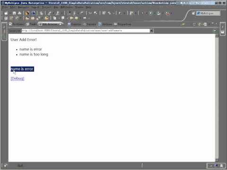227x170 pixels.
Task: Click the status bar icon at bottom left
Action: pos(5,165)
